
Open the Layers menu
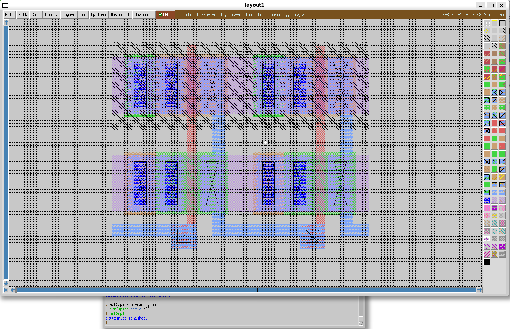tap(69, 15)
